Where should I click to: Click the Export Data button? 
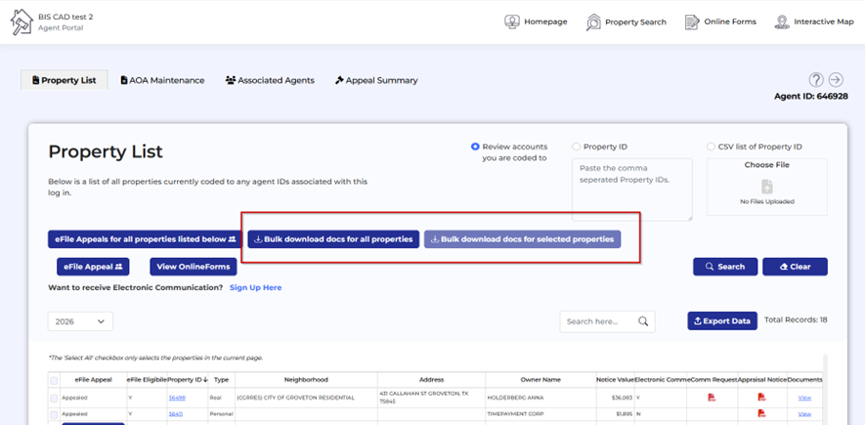coord(722,320)
